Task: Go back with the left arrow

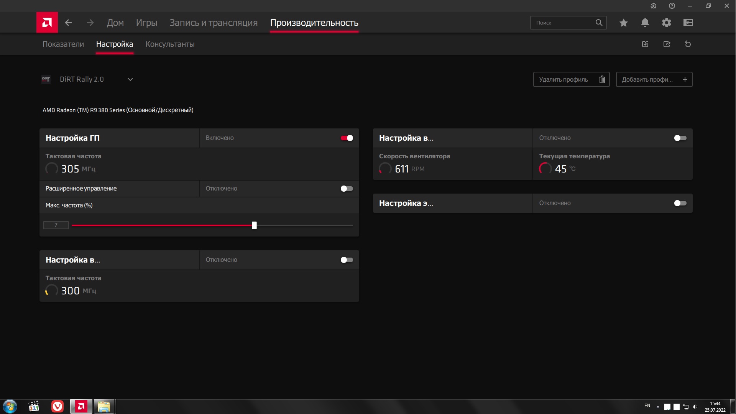Action: click(x=68, y=23)
